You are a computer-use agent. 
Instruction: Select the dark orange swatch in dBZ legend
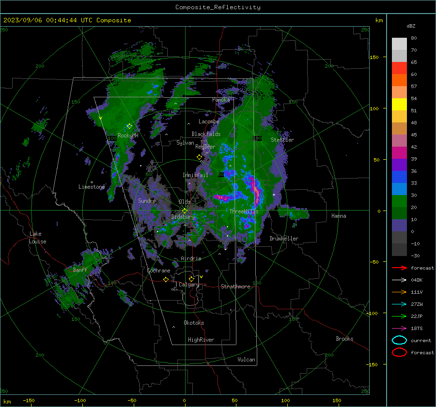tap(399, 80)
